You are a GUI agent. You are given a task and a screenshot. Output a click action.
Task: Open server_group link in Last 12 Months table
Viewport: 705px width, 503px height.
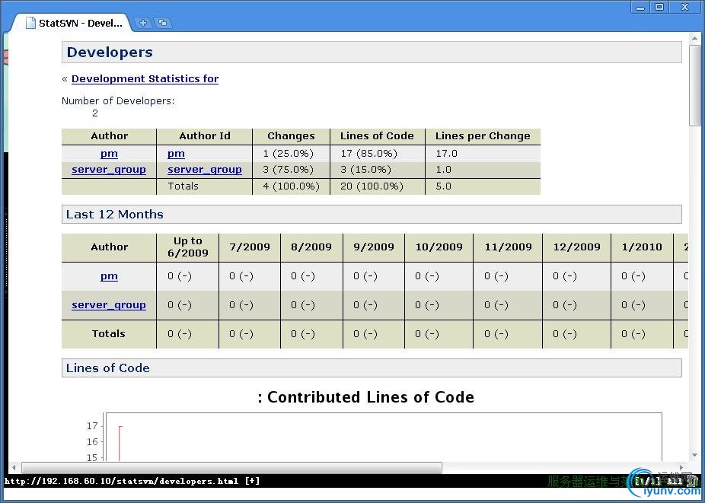coord(109,304)
